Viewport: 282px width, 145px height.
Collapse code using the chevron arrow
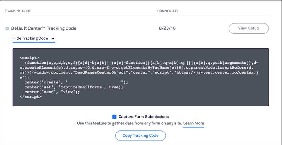pos(53,38)
